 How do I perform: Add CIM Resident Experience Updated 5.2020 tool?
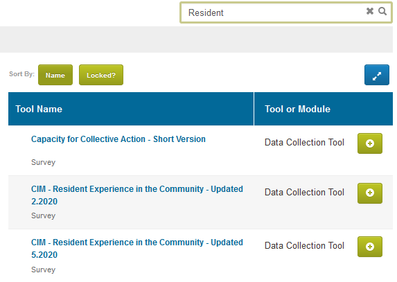tap(370, 247)
